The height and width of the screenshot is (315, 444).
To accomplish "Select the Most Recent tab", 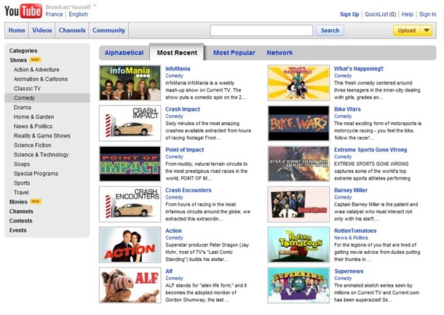I will coord(177,52).
